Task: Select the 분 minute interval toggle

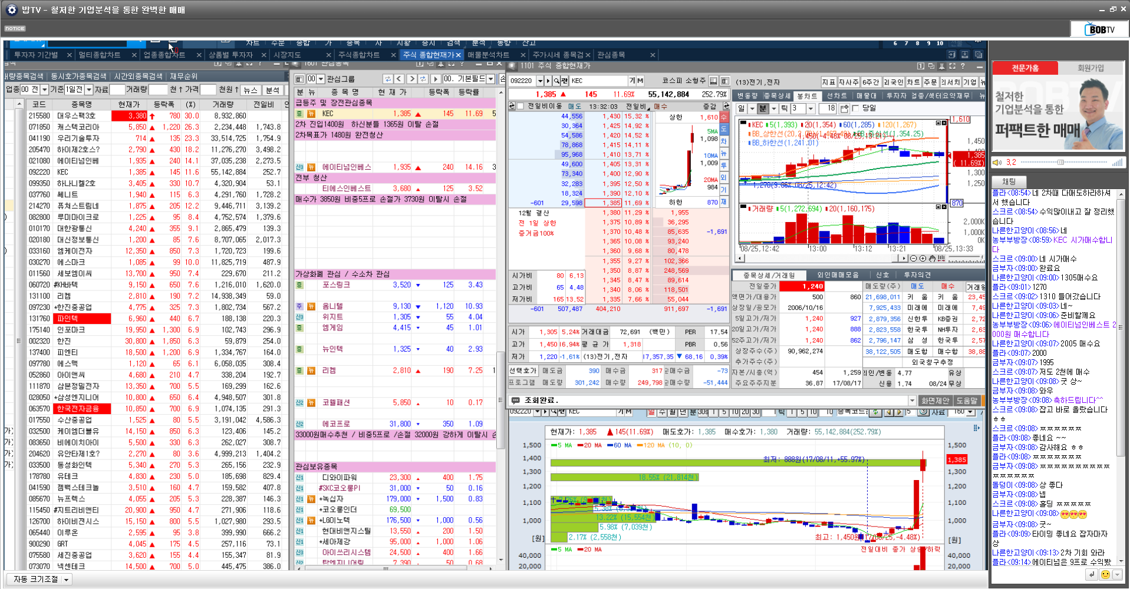Action: click(x=763, y=108)
